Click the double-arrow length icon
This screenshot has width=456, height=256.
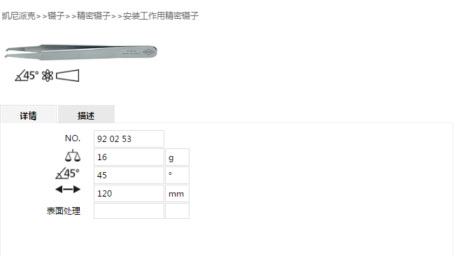68,190
